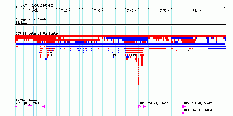Select the purple variant block near 74210k
233x116 pixels.
pos(69,42)
